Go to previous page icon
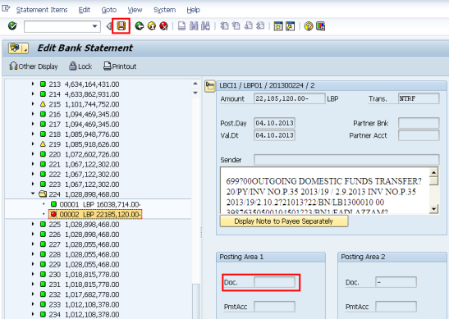This screenshot has height=319, width=449. 236,26
